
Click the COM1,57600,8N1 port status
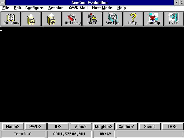point(69,134)
